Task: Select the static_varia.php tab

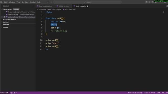Action: 81,6
